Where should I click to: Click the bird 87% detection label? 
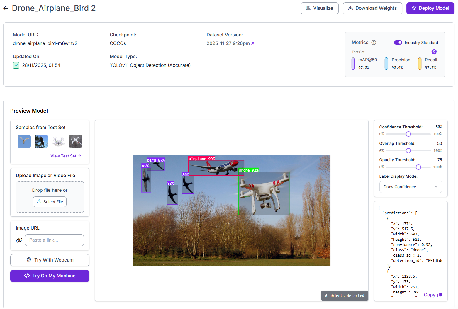point(156,160)
